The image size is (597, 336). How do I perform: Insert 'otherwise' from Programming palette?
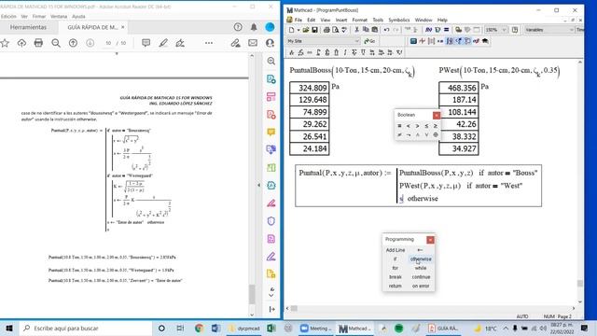point(421,259)
